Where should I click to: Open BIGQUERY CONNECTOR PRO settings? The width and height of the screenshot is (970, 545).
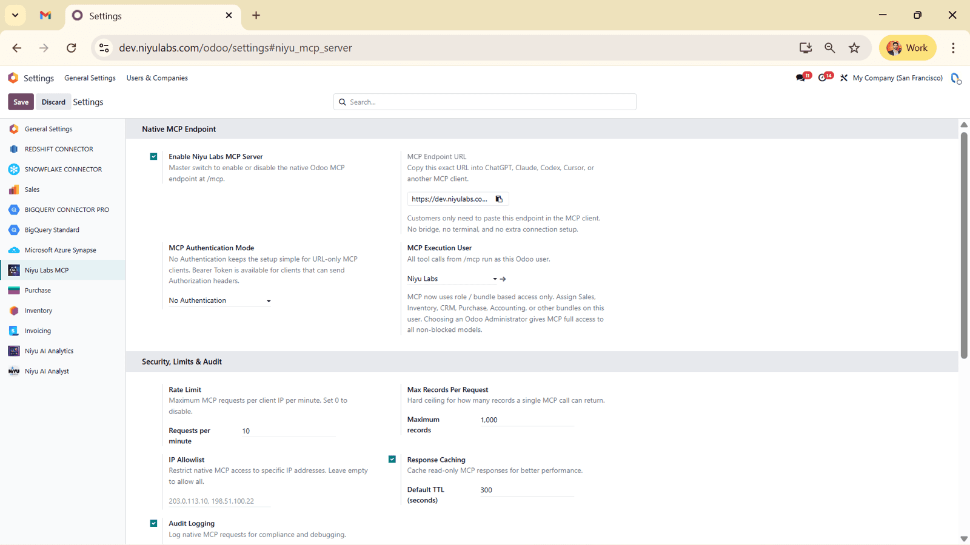pos(63,210)
